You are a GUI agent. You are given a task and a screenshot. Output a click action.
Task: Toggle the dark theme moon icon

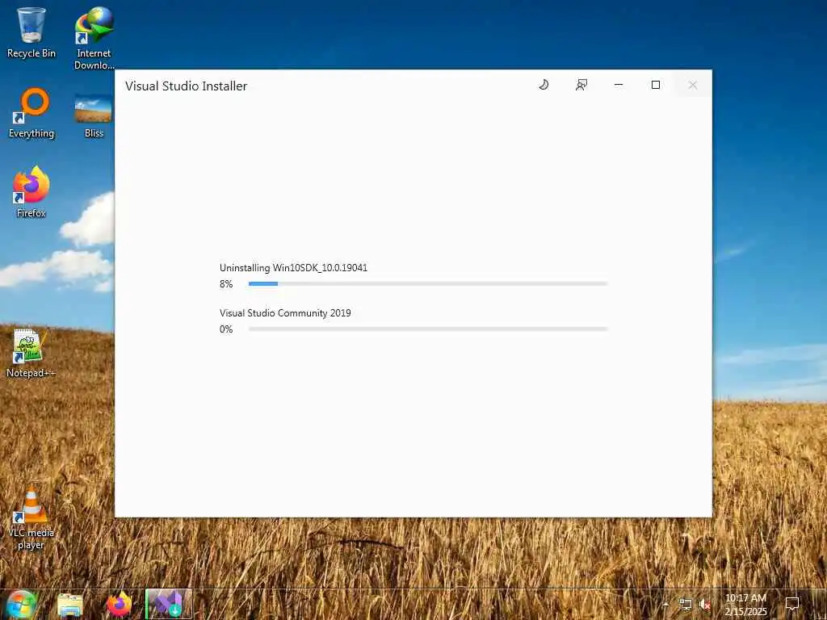[x=544, y=85]
